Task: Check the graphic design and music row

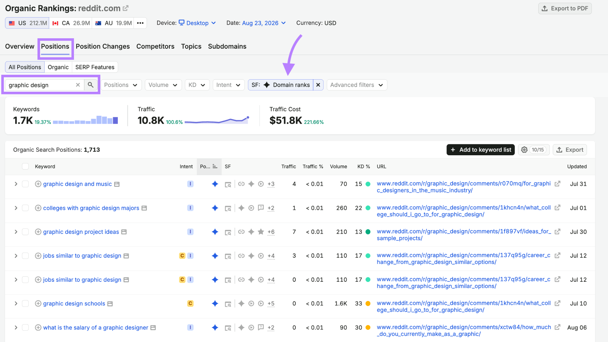Action: tap(26, 184)
